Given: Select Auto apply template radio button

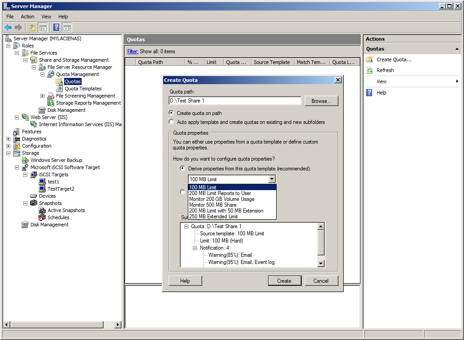Looking at the screenshot, I should pyautogui.click(x=171, y=122).
